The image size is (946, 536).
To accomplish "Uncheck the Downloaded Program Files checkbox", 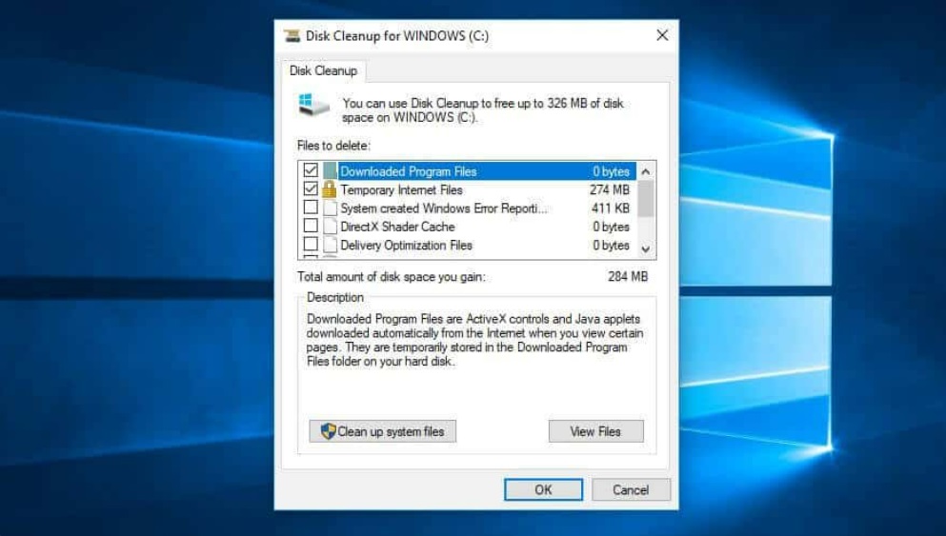I will [x=311, y=170].
